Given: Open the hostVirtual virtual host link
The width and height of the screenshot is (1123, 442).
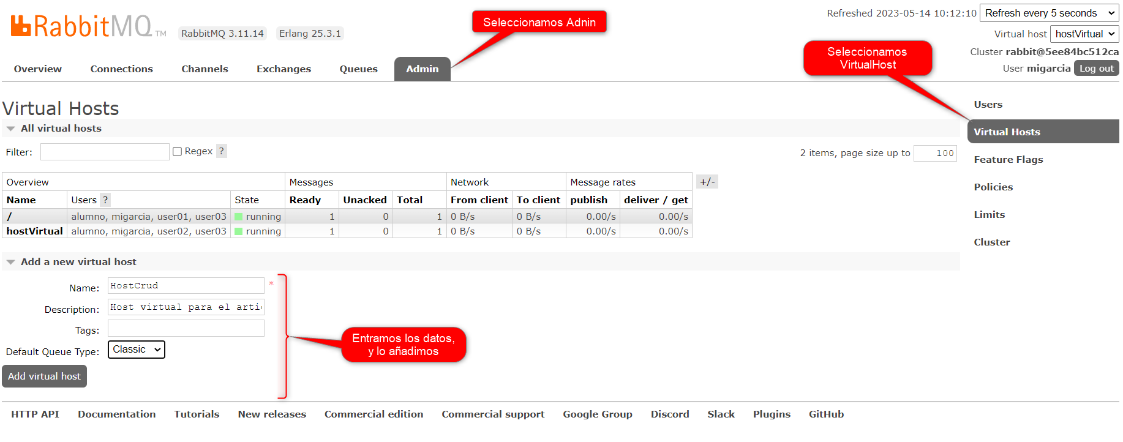Looking at the screenshot, I should click(x=35, y=231).
